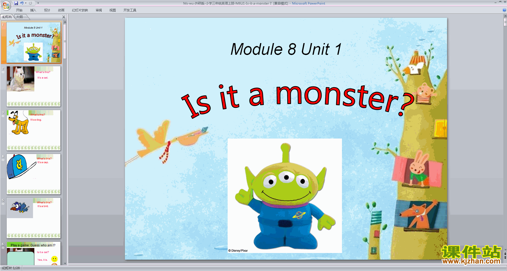The width and height of the screenshot is (507, 271).
Task: Open the Office button menu
Action: [x=6, y=5]
